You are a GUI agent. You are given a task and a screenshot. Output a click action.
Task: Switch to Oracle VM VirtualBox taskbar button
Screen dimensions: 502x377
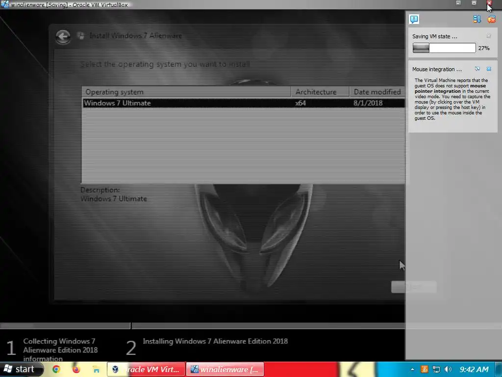[146, 369]
